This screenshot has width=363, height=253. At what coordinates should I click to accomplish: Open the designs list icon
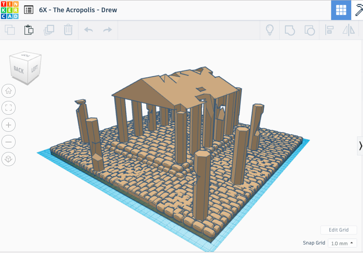click(28, 10)
